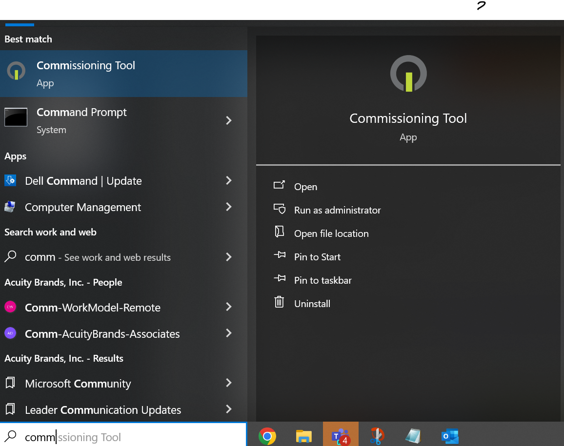Expand Comm-AcuityBrands-Associates options
The image size is (564, 446).
[x=229, y=333]
